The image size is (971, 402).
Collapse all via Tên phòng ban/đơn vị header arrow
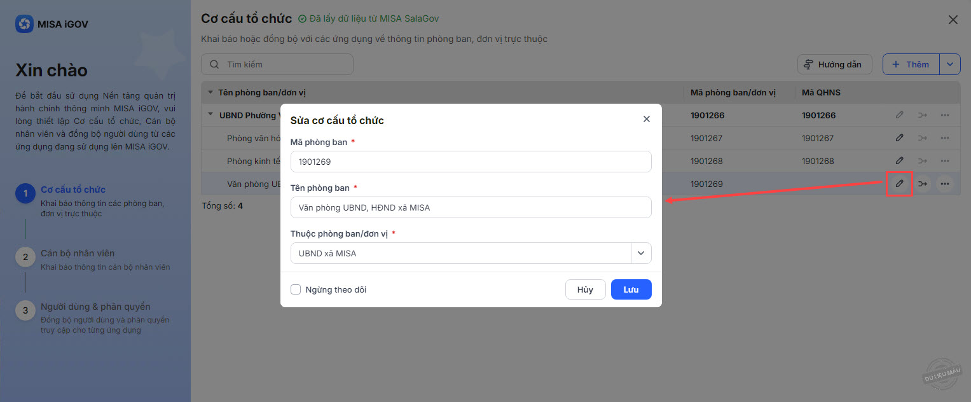coord(210,92)
